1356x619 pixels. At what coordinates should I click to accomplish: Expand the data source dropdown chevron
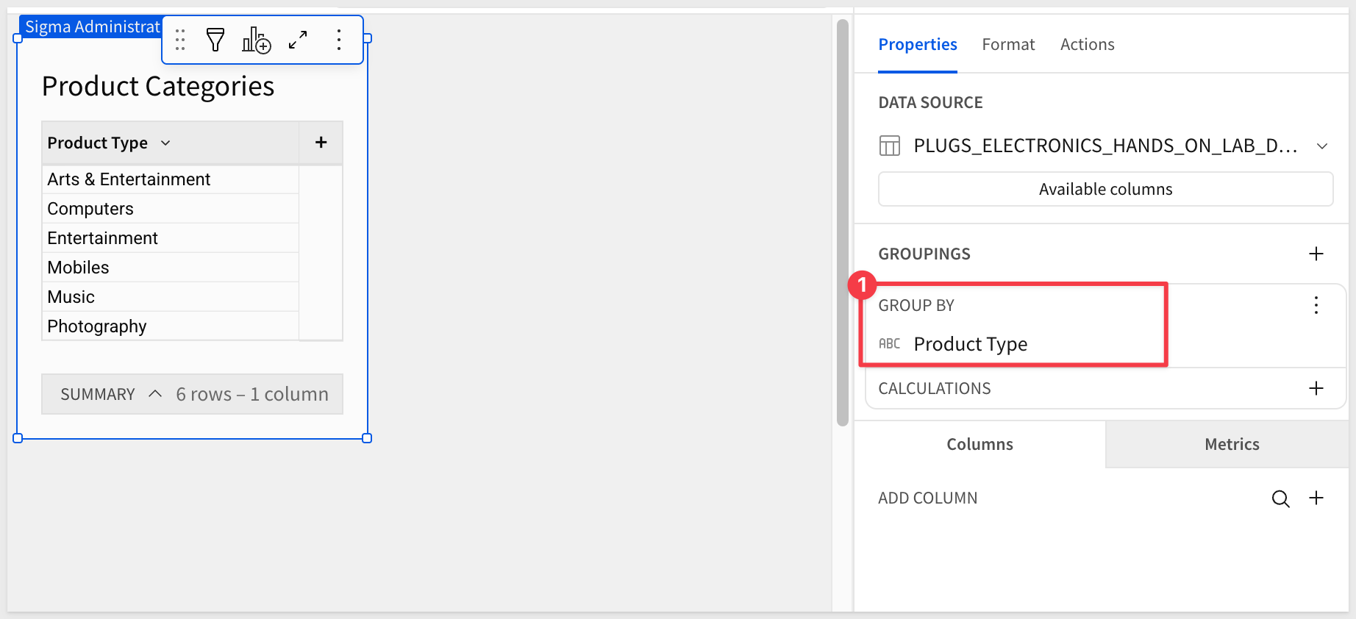point(1322,146)
